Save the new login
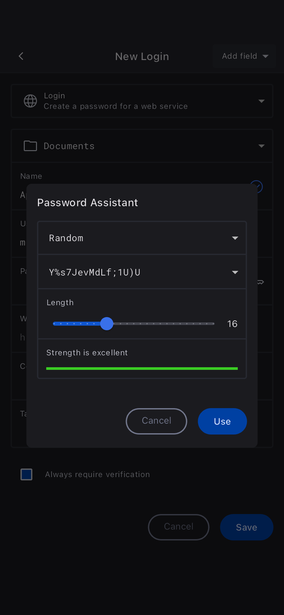Screen dimensions: 284x615 (x=246, y=527)
